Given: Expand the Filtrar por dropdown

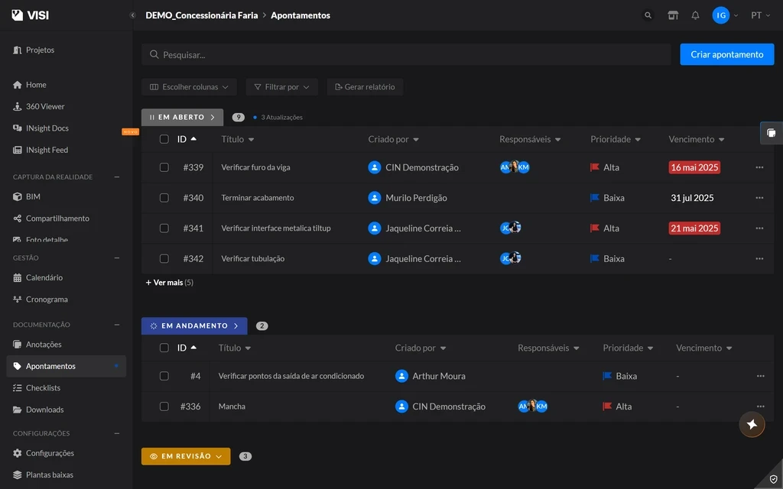Looking at the screenshot, I should coord(281,87).
